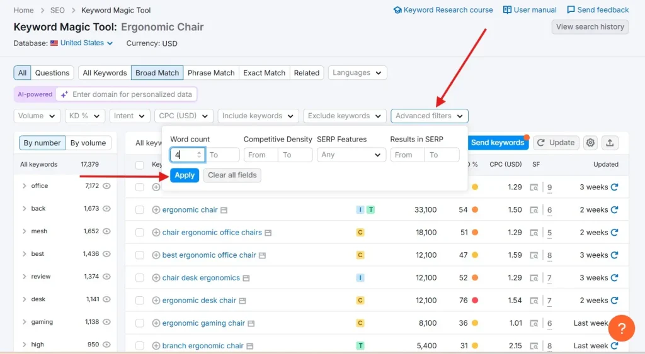
Task: Switch to Exact Match tab
Action: click(x=264, y=73)
